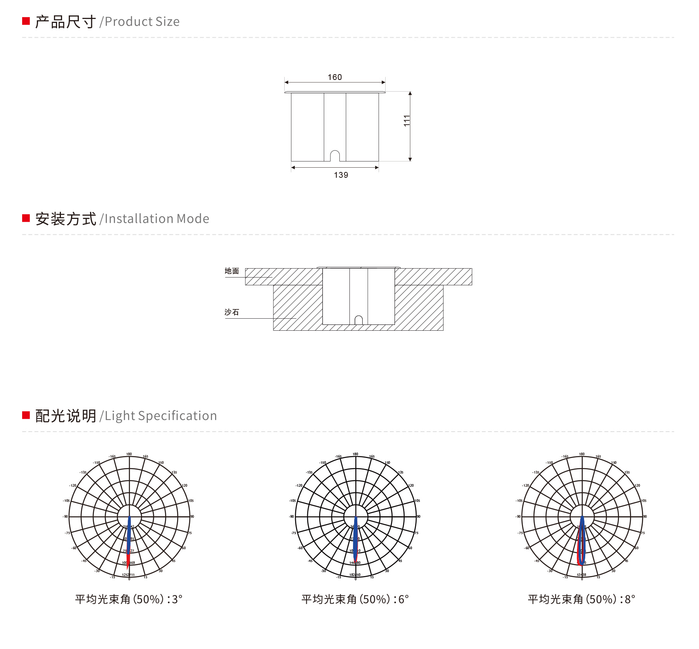The width and height of the screenshot is (699, 649).
Task: Click the cable notch in the size drawing
Action: (x=335, y=156)
